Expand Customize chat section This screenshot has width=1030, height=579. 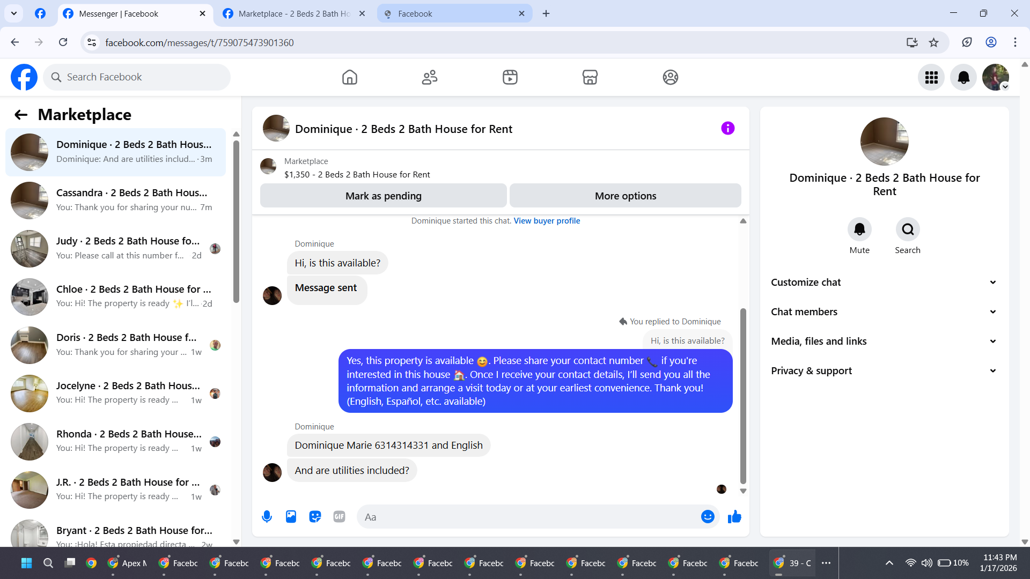coord(884,283)
